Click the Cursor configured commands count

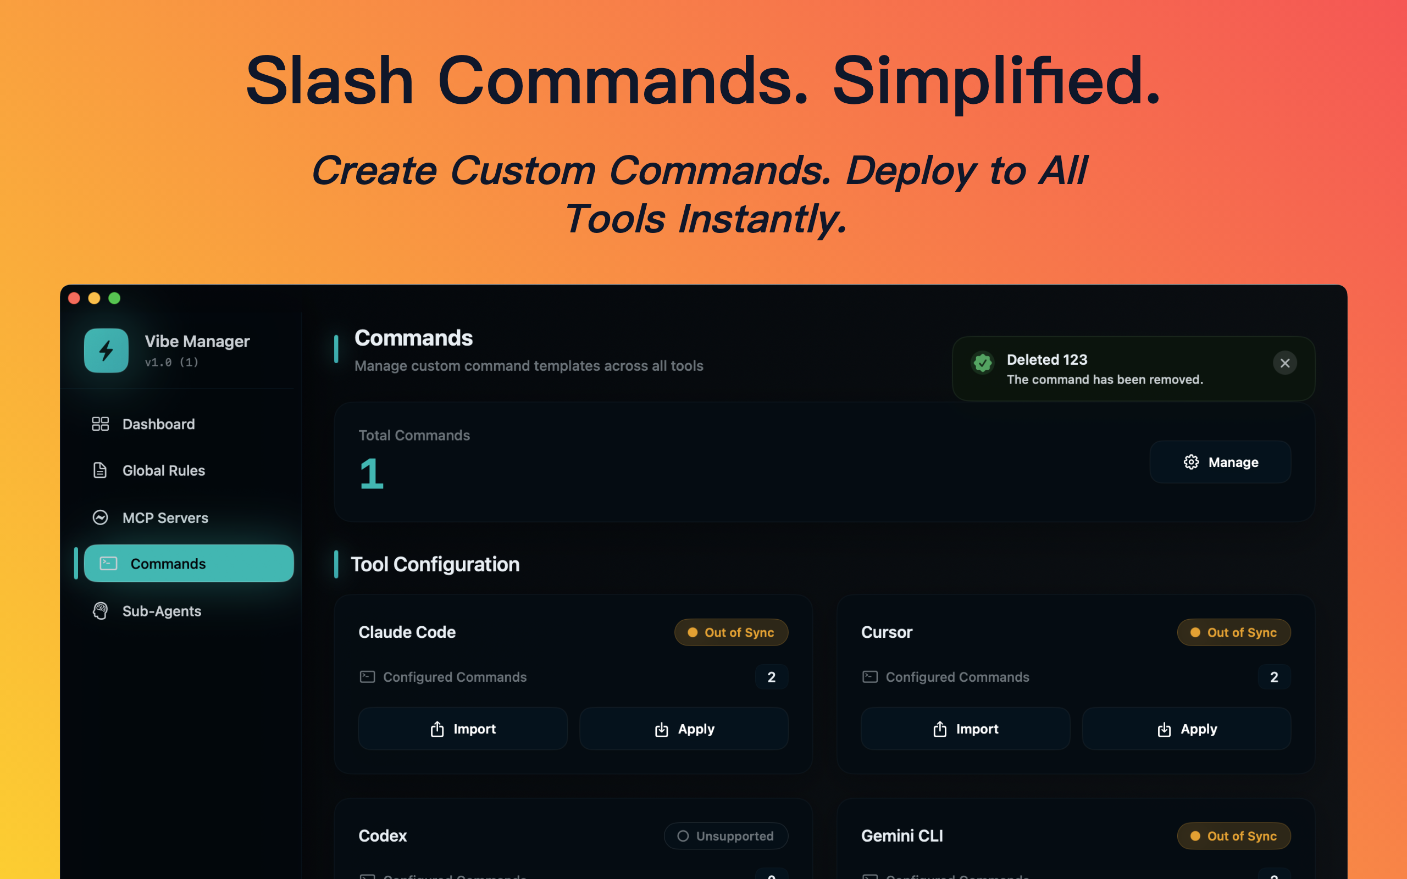[1274, 677]
